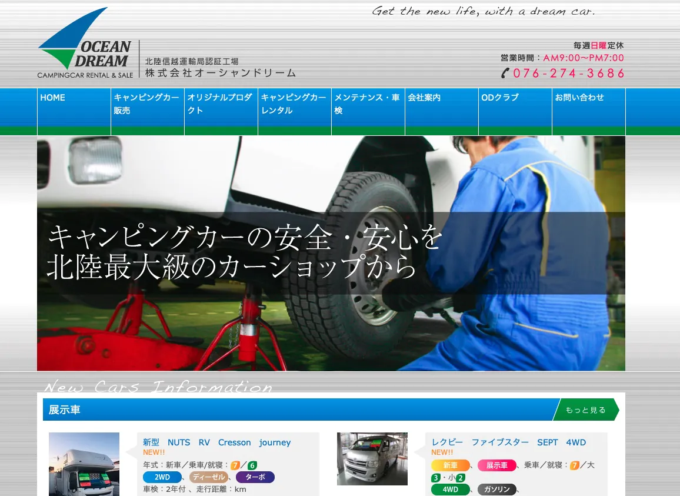Click the green 3 badge in レクビー listing
The height and width of the screenshot is (496, 680).
click(436, 477)
